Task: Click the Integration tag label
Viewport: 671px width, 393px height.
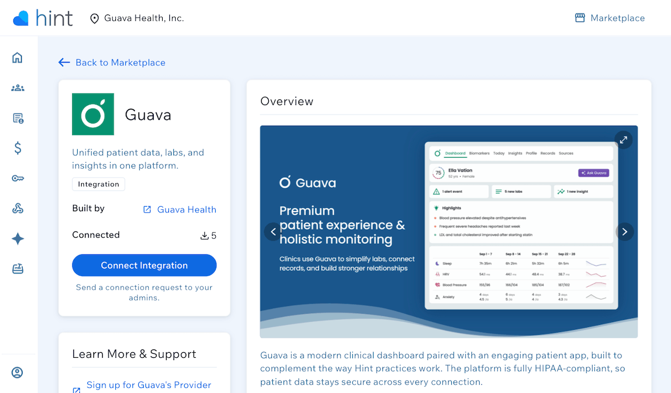Action: (98, 184)
